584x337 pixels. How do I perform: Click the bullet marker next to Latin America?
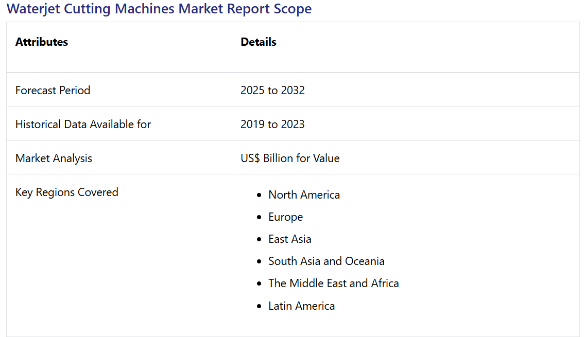coord(260,307)
